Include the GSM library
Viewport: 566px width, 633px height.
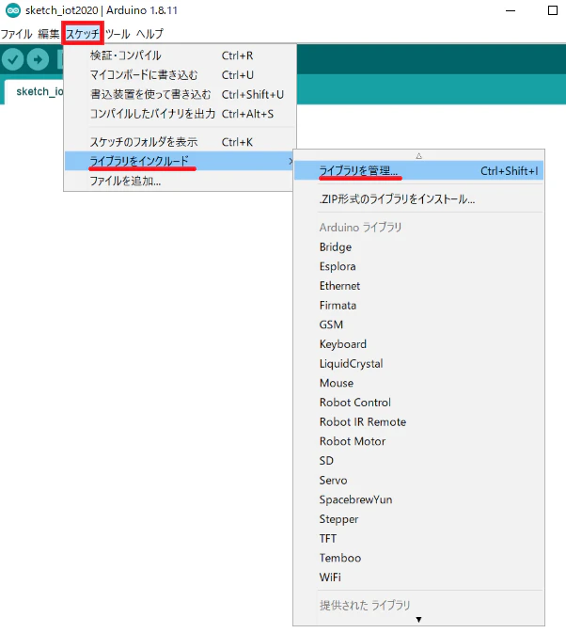418,324
